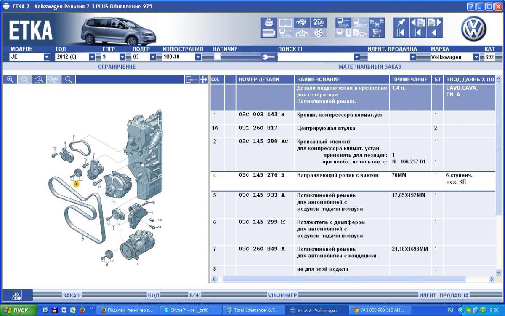Zoom a selected area of the illustration
This screenshot has height=316, width=505.
click(39, 79)
